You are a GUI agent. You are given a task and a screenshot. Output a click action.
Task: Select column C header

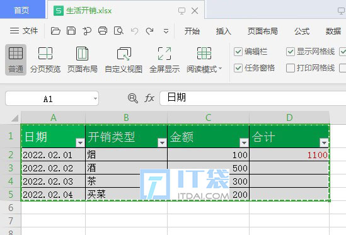point(209,118)
